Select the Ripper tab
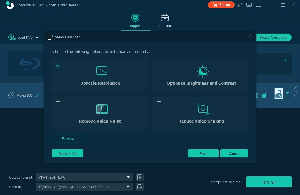This screenshot has height=195, width=300. coord(135,21)
